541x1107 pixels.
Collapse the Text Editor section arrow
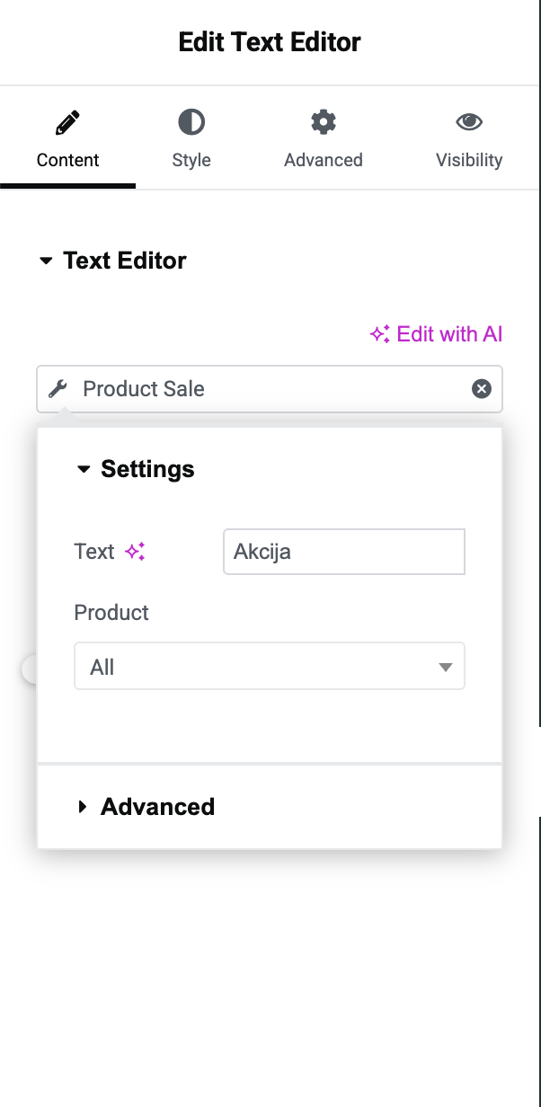[46, 261]
